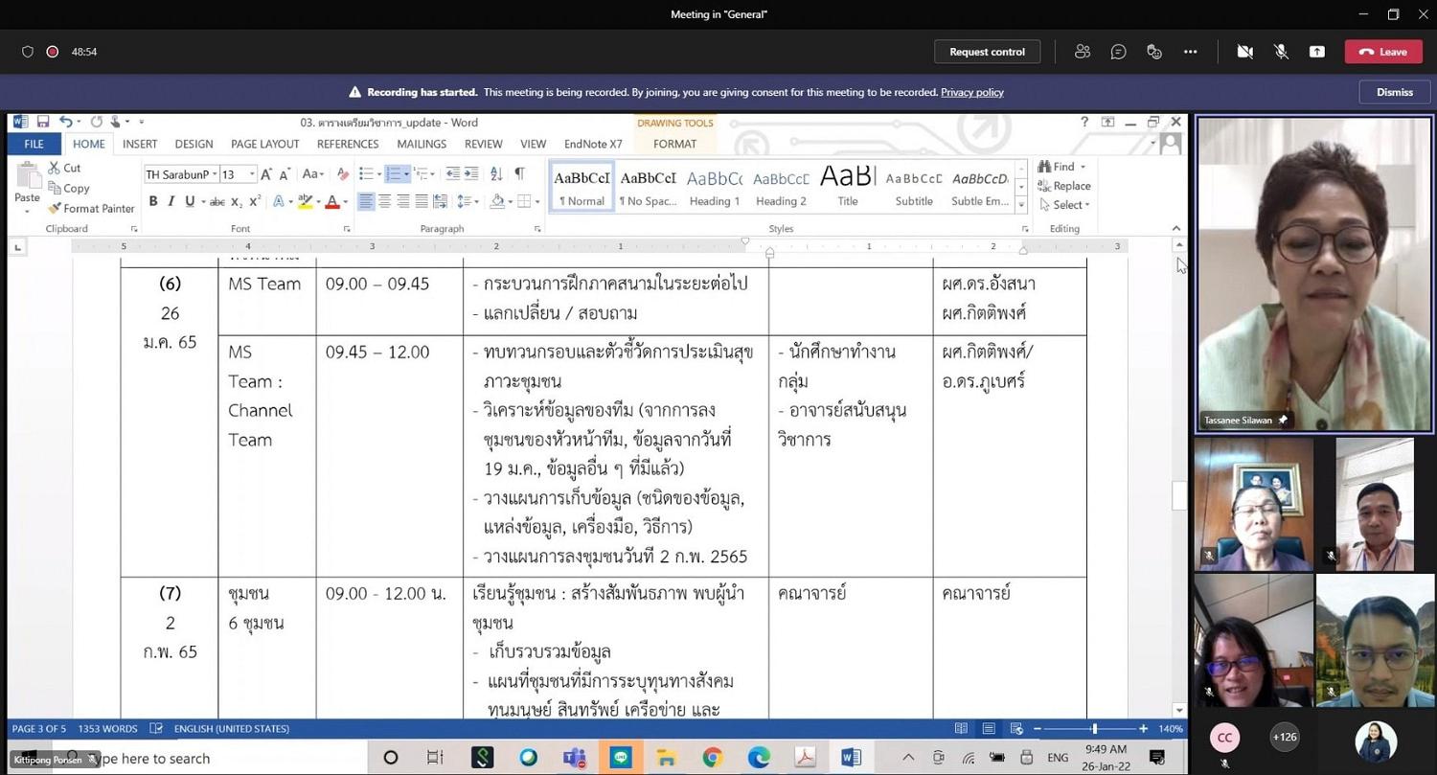Click the Center alignment icon
This screenshot has height=775, width=1437.
385,201
